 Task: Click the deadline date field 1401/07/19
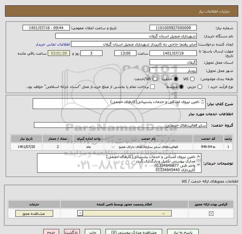[173, 53]
